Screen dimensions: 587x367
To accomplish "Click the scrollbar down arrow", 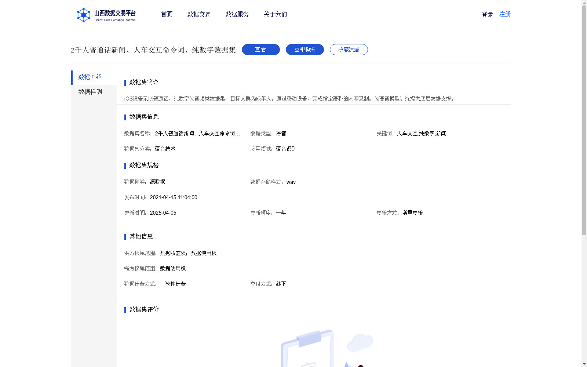I will pos(584,364).
